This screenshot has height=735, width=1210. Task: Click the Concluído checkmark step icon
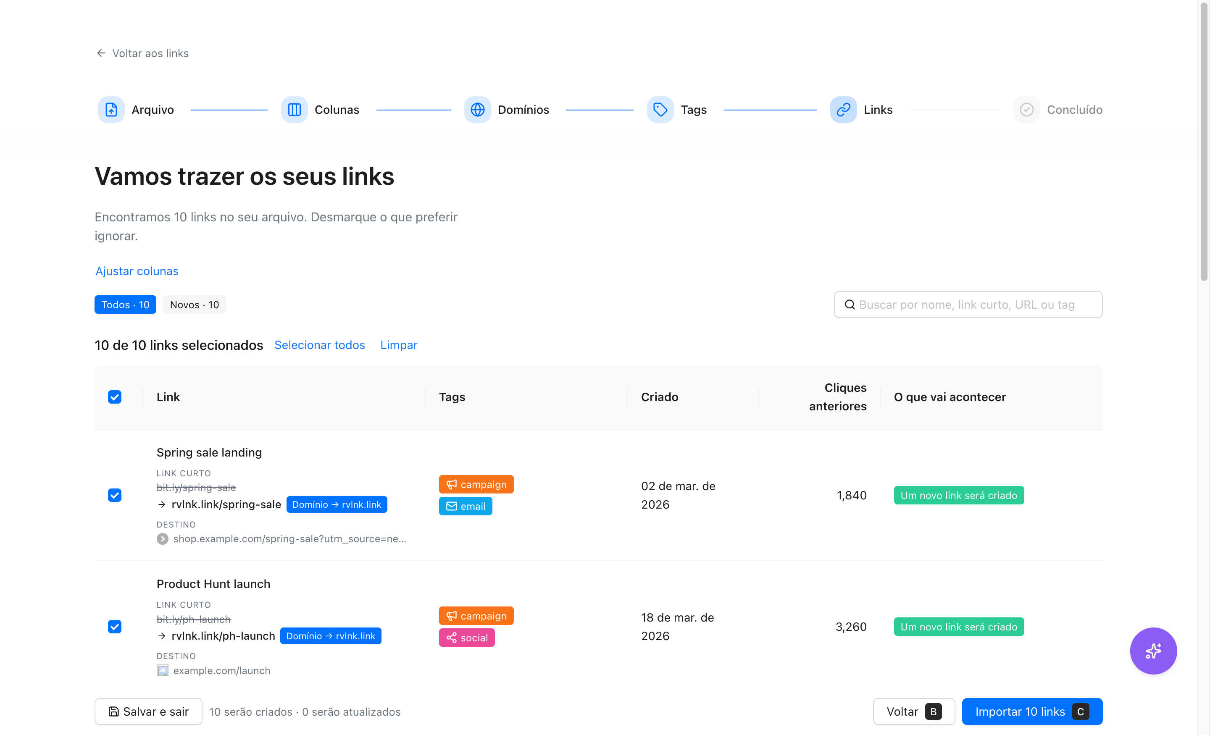[1026, 110]
